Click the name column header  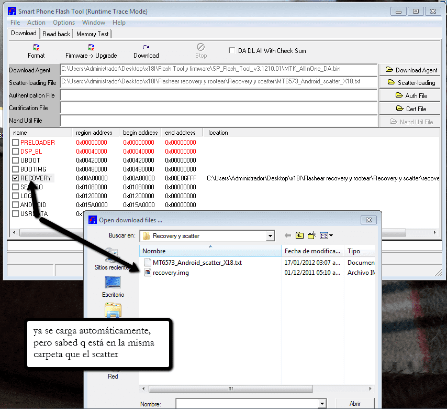(41, 133)
